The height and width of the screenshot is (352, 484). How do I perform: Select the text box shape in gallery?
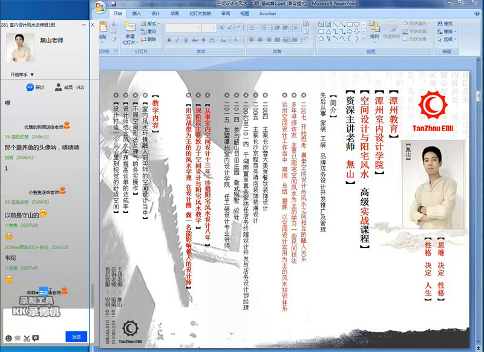click(x=321, y=24)
